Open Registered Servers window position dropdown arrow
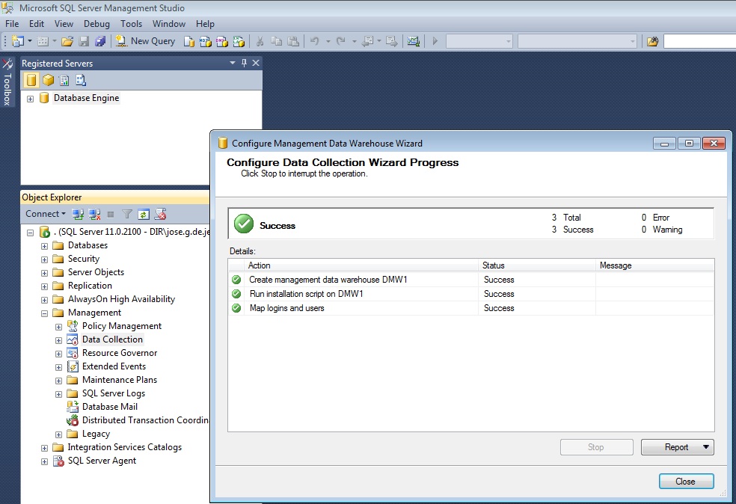This screenshot has height=504, width=736. [233, 62]
